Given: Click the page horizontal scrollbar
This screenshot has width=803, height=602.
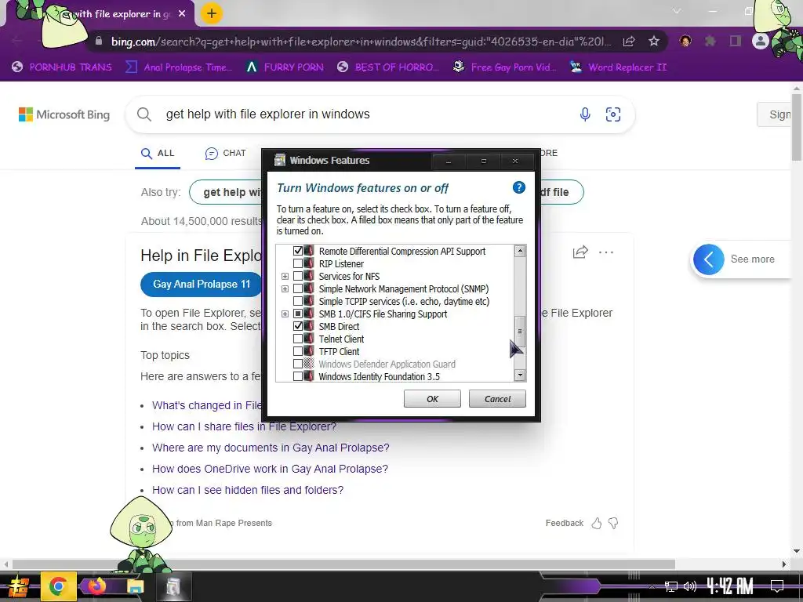Looking at the screenshot, I should click(x=343, y=564).
